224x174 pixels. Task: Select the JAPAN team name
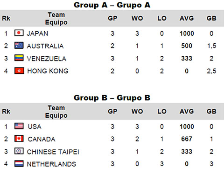[37, 33]
